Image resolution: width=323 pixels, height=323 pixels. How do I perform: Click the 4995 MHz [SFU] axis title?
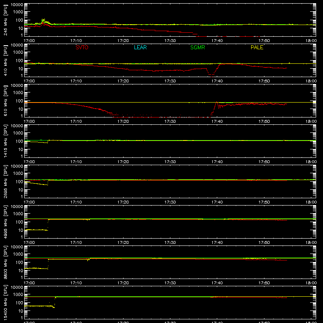pyautogui.click(x=5, y=222)
